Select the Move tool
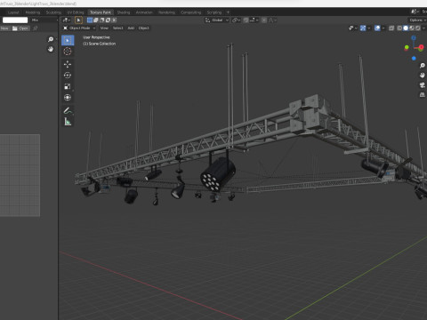 tap(68, 64)
